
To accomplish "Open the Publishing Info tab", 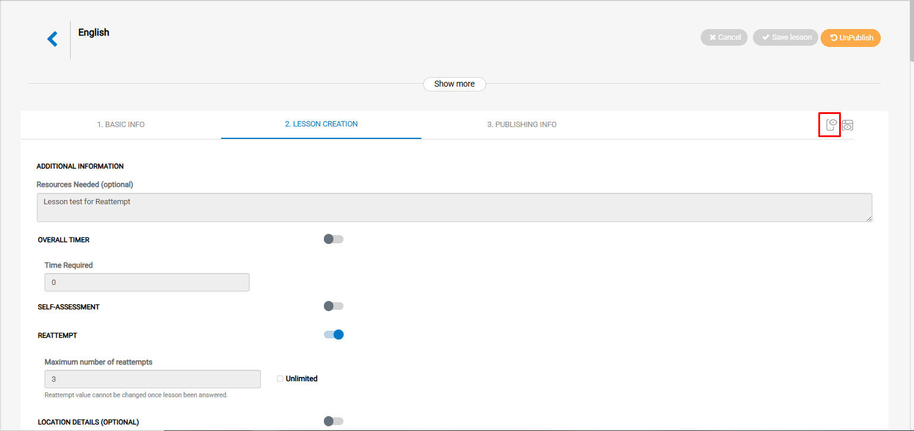I will [521, 125].
